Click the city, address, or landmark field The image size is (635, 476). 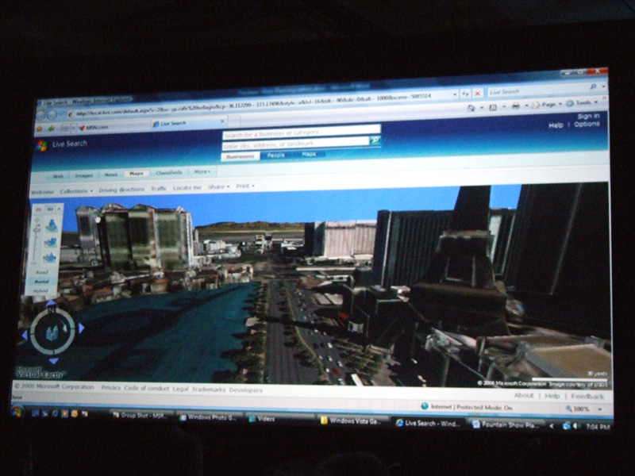coord(295,144)
